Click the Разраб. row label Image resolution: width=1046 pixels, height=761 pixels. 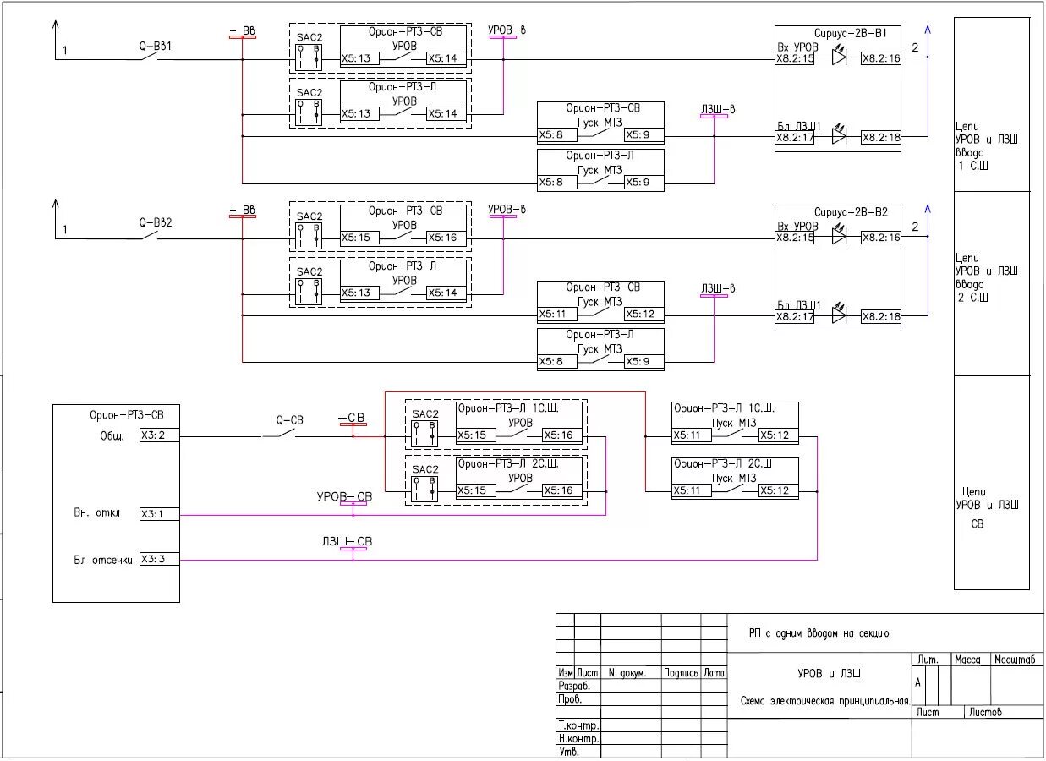(x=574, y=687)
